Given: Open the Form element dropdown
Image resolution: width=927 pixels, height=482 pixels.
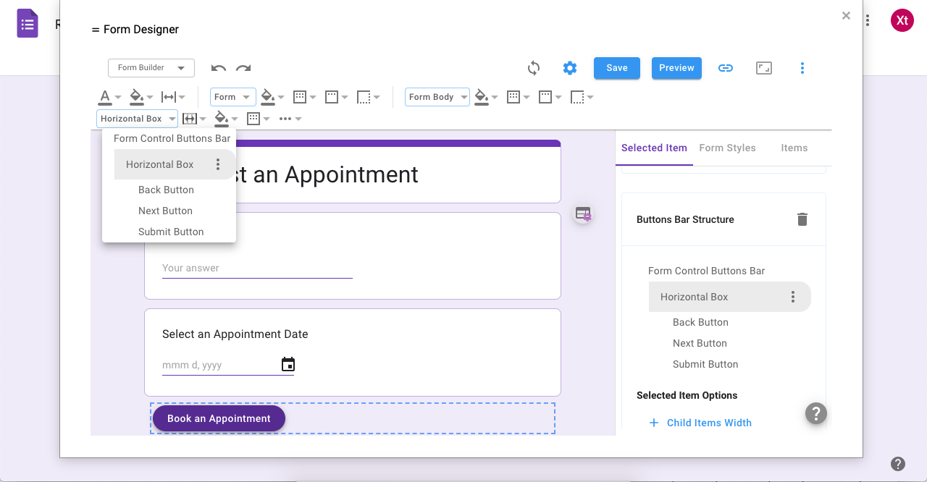Looking at the screenshot, I should [x=232, y=97].
